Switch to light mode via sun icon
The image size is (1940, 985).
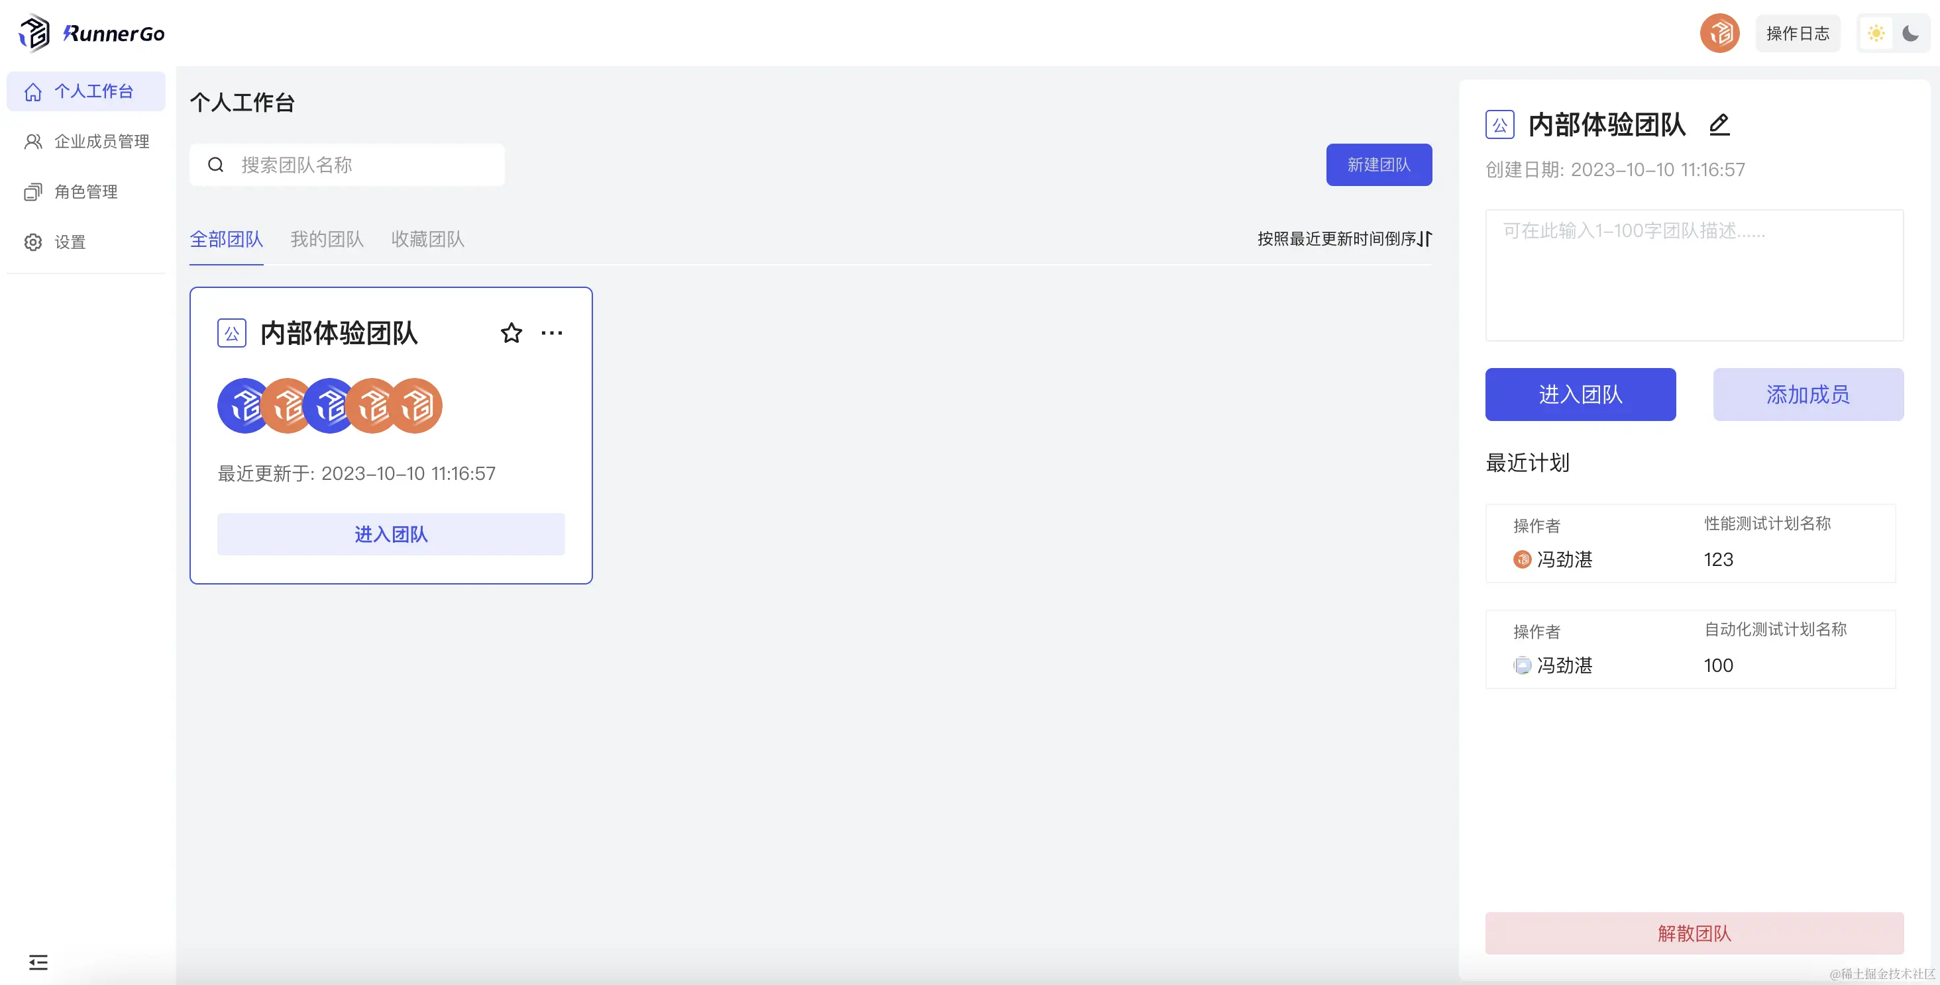(x=1876, y=33)
